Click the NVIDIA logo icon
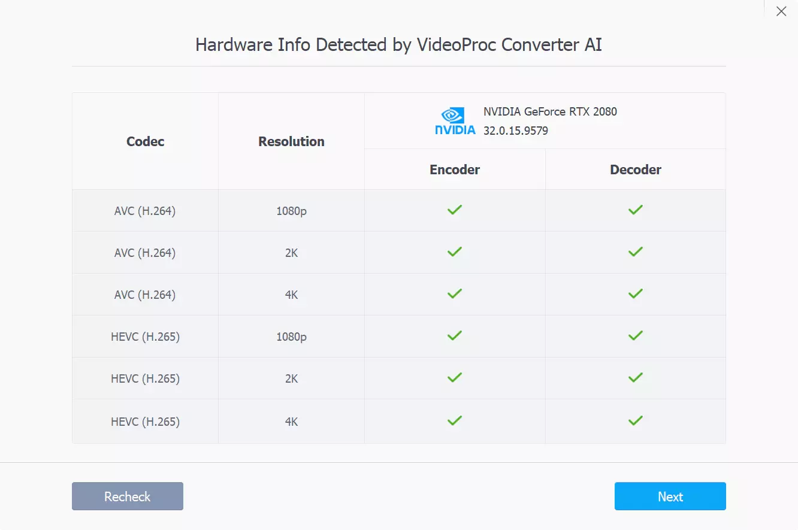Image resolution: width=798 pixels, height=530 pixels. pos(455,121)
